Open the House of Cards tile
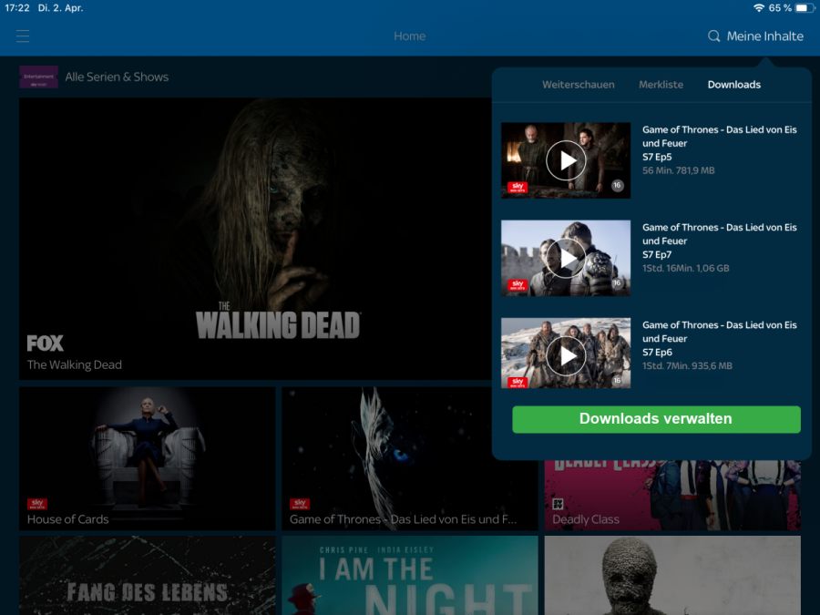The width and height of the screenshot is (820, 615). pyautogui.click(x=147, y=458)
